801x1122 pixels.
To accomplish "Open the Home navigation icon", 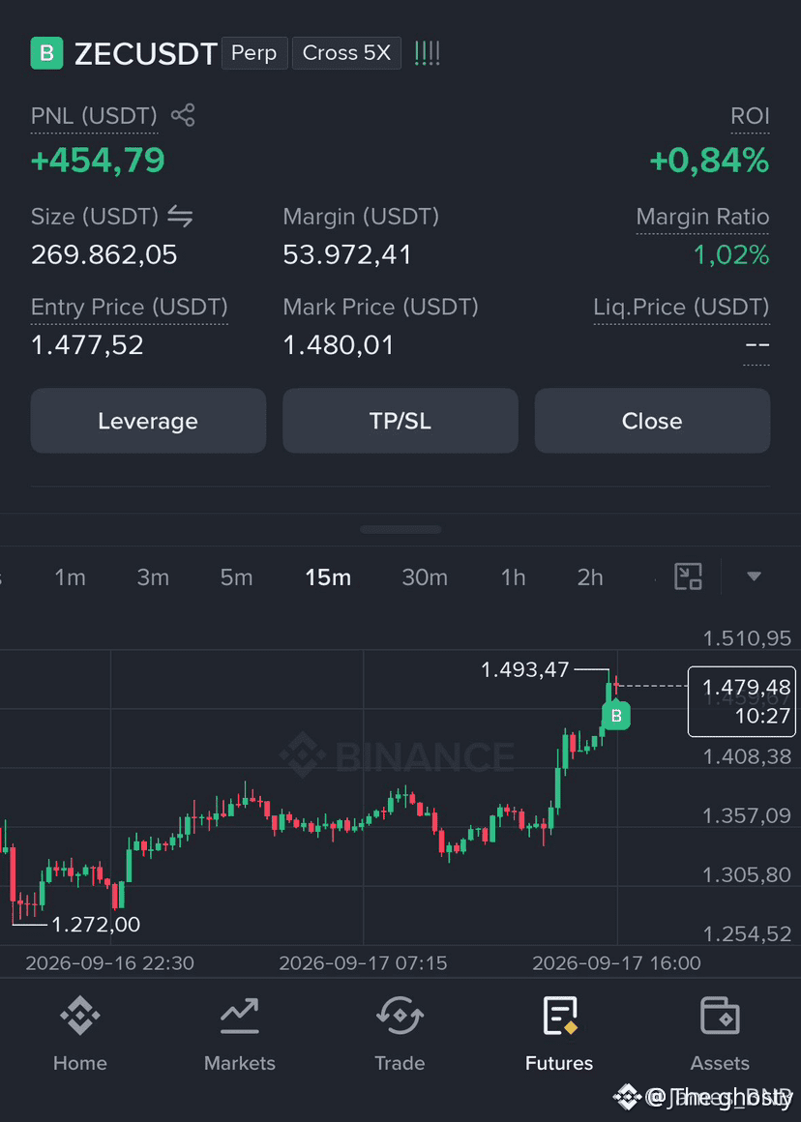I will [x=79, y=1017].
